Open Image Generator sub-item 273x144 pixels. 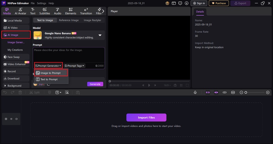tap(16, 42)
